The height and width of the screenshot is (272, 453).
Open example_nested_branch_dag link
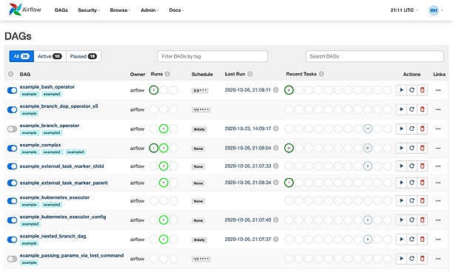[53, 236]
